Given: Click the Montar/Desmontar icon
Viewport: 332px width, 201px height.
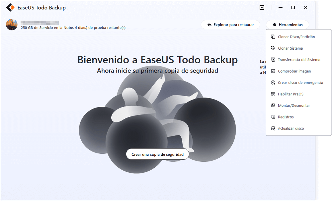Looking at the screenshot, I should 273,105.
